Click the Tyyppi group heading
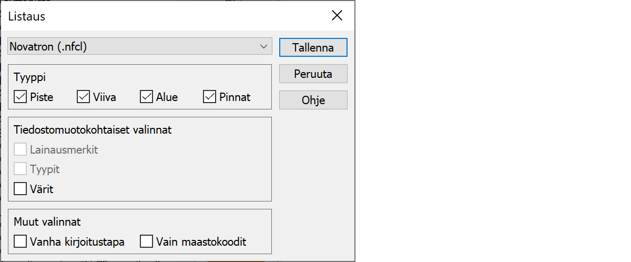This screenshot has width=631, height=262. [x=30, y=78]
